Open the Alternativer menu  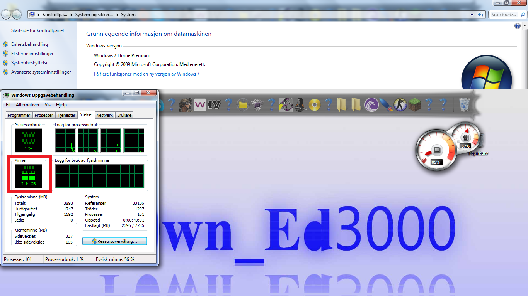click(x=28, y=105)
